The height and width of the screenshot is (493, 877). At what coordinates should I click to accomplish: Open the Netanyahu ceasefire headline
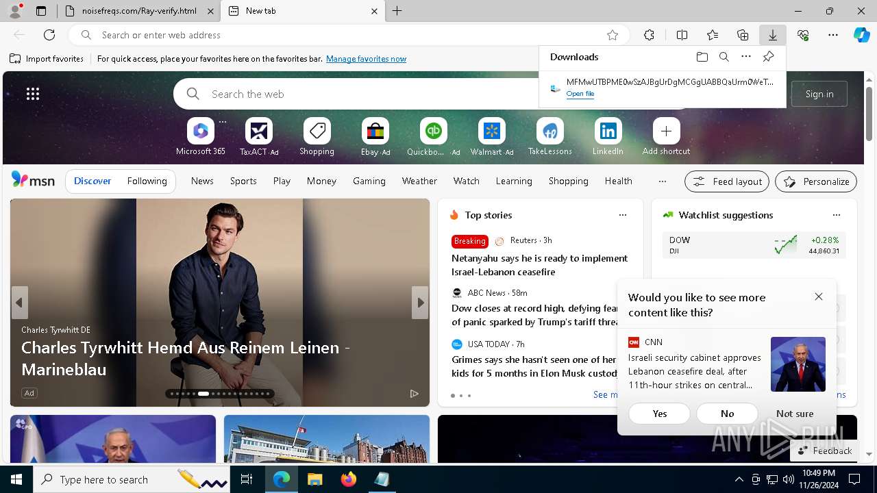click(x=539, y=265)
